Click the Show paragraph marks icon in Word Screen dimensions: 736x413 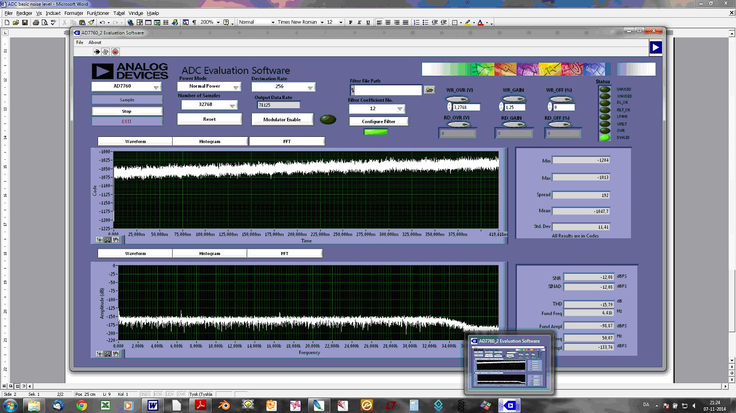coord(194,22)
